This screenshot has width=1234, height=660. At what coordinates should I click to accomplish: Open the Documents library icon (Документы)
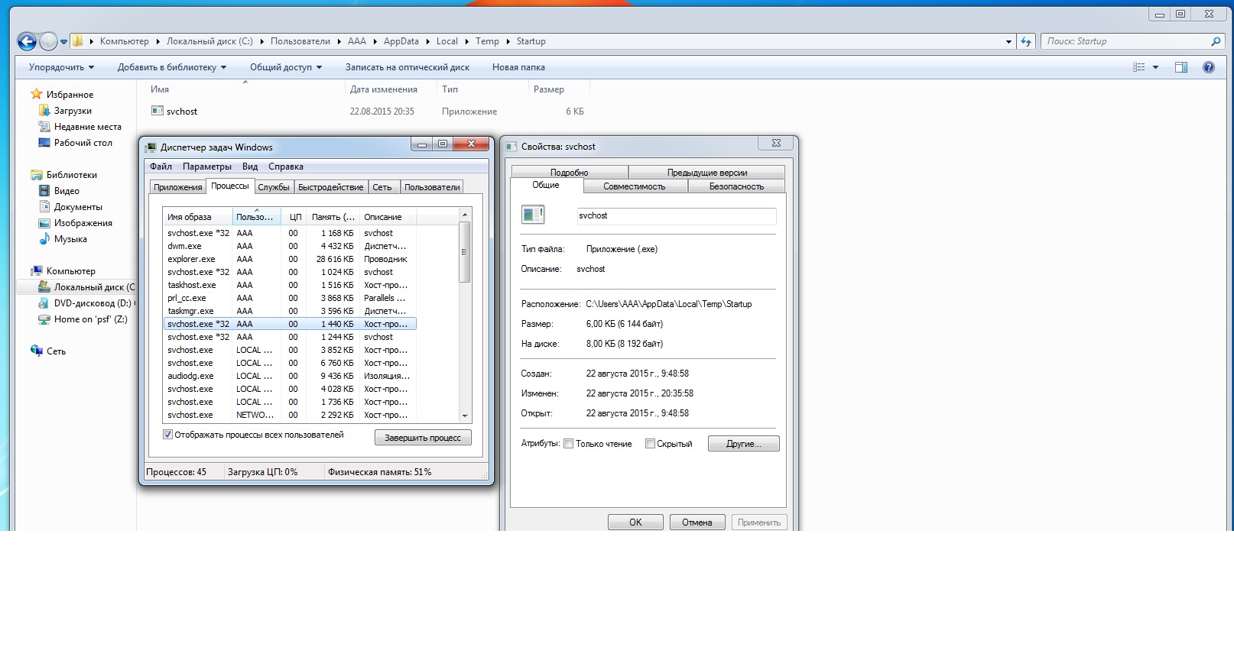coord(44,206)
